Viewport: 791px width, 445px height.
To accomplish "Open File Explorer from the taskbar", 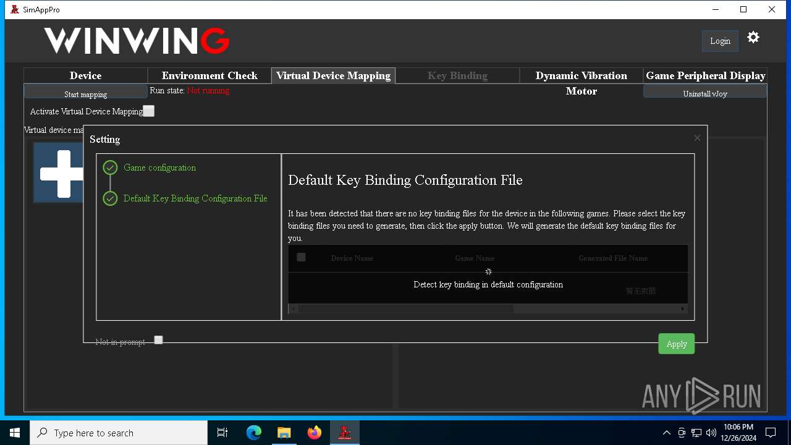I will 284,433.
